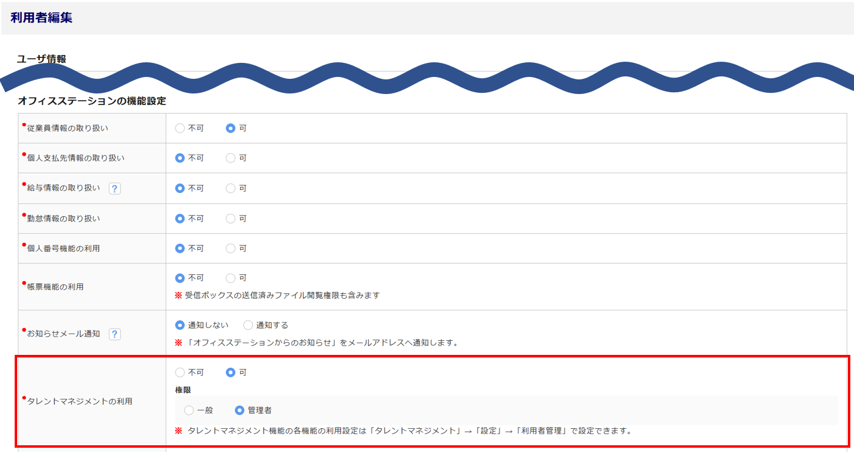The image size is (854, 452).
Task: Select 可 for 個人番号機能の利用
Action: click(230, 249)
